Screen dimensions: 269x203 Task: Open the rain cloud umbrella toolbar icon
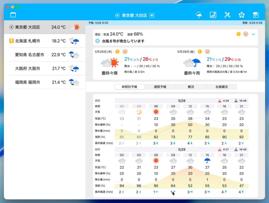tap(199, 15)
